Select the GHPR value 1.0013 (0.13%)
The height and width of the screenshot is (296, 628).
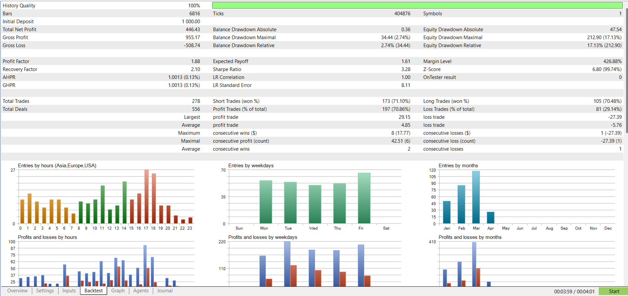pos(184,85)
